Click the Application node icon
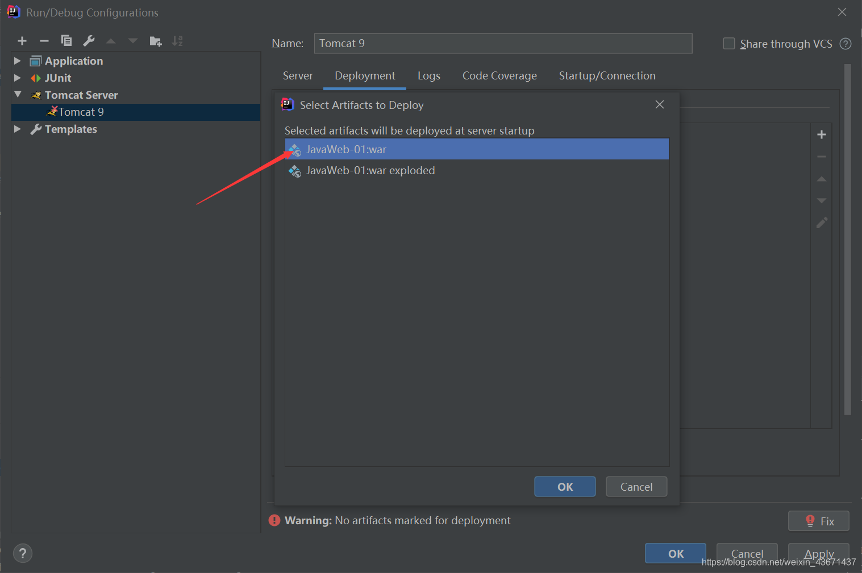This screenshot has width=862, height=573. pos(36,61)
